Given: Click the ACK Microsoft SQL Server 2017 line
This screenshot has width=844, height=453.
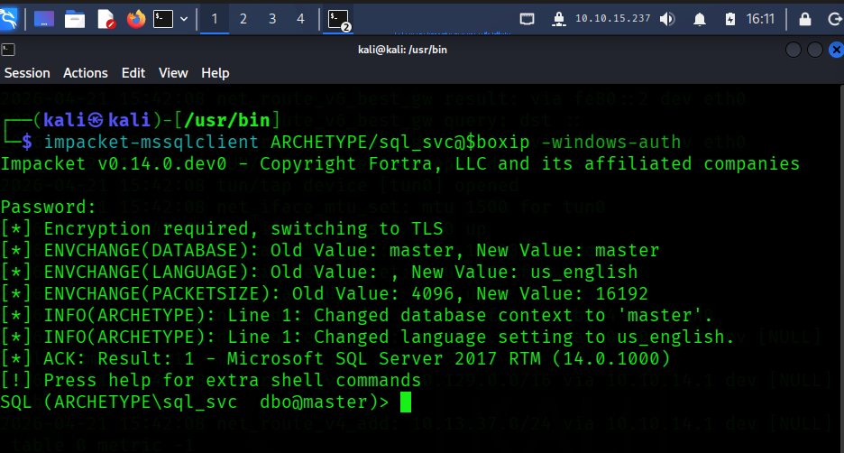Looking at the screenshot, I should [335, 358].
